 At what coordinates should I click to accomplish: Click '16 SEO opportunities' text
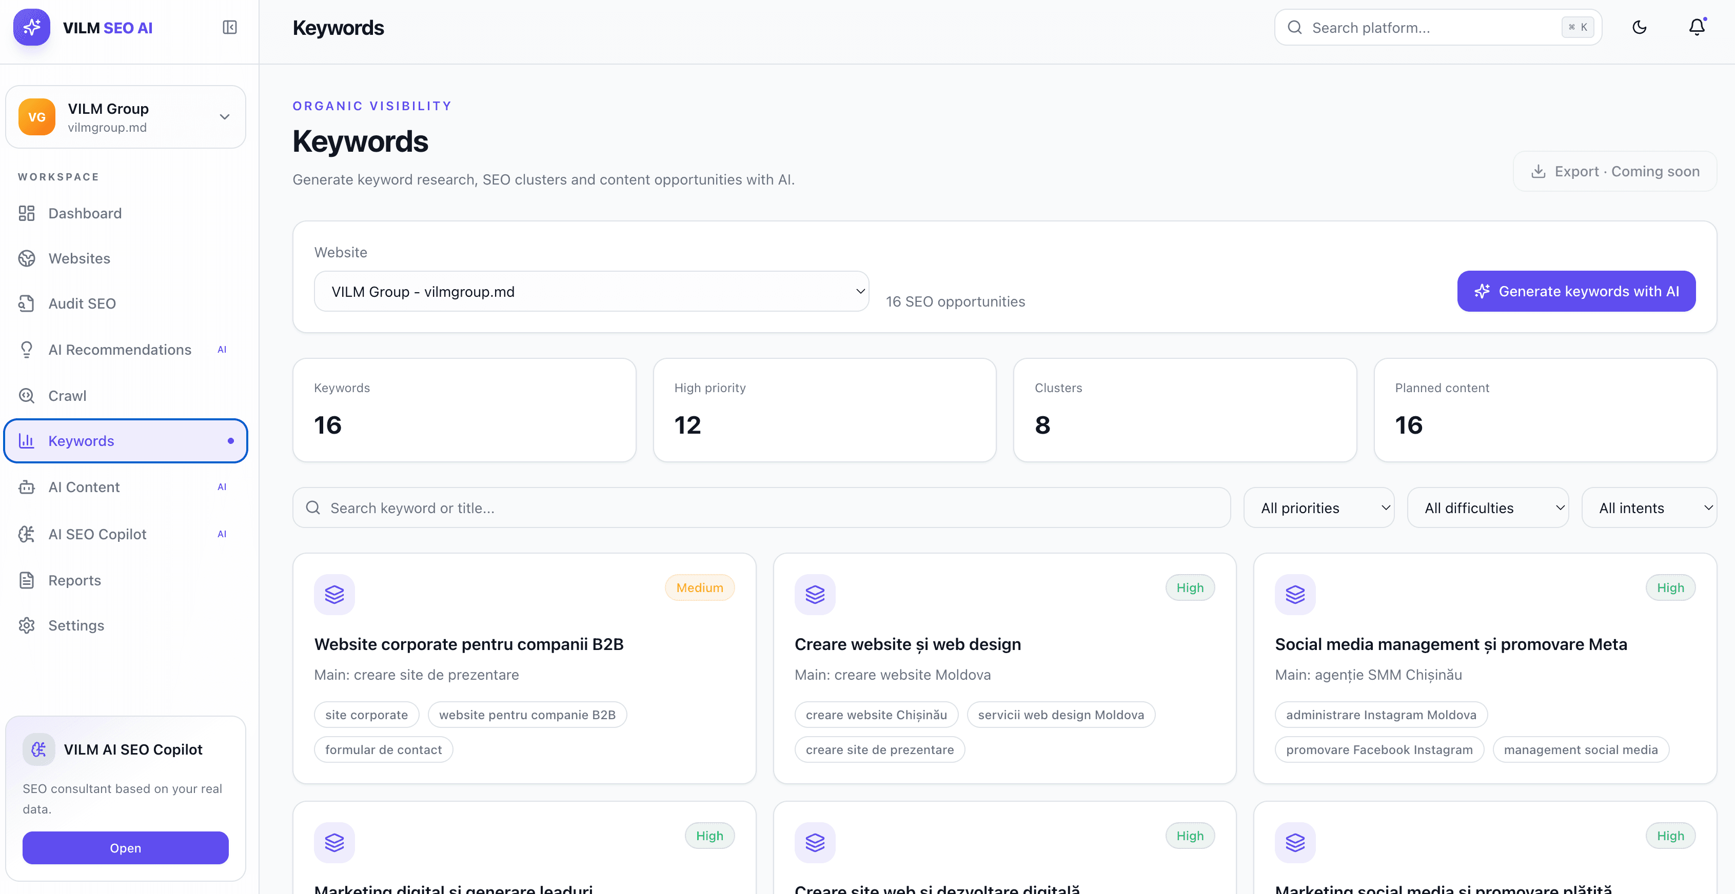(x=955, y=301)
